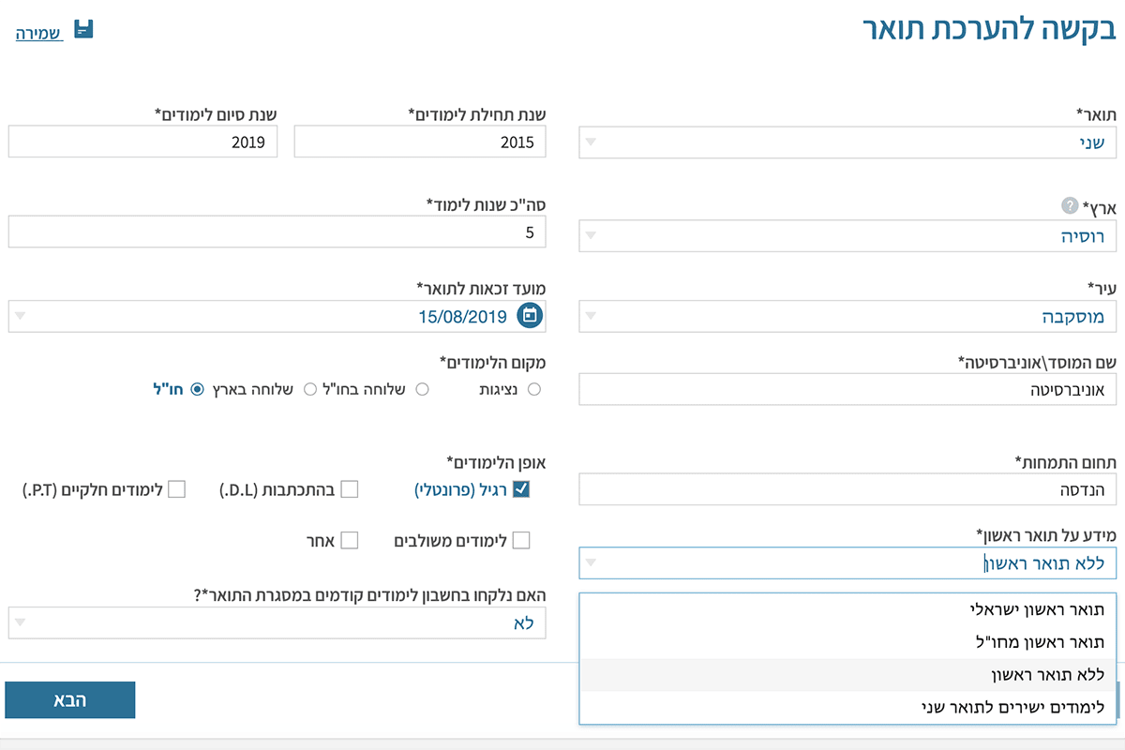Tick the לימודים חלקיים (P.T.) checkbox

177,488
